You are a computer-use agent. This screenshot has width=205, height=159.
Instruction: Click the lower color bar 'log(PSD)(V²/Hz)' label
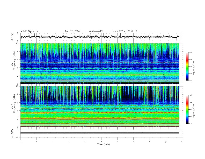coord(194,111)
